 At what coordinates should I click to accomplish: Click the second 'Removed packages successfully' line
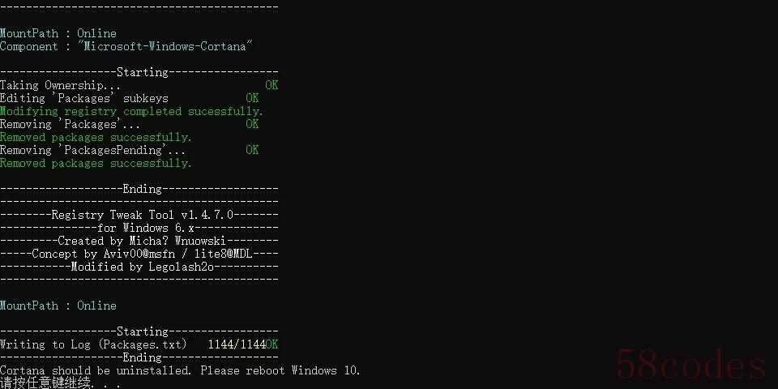click(x=96, y=163)
